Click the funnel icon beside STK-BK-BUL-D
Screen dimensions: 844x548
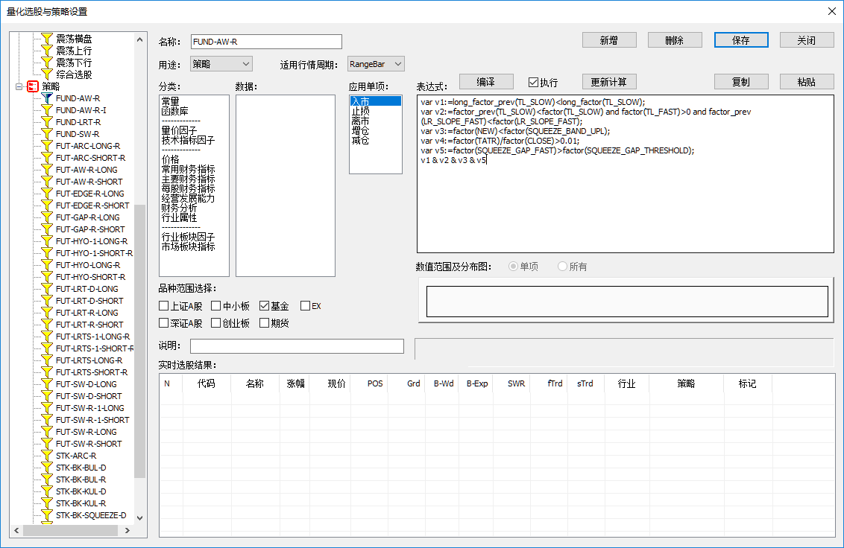click(x=48, y=468)
